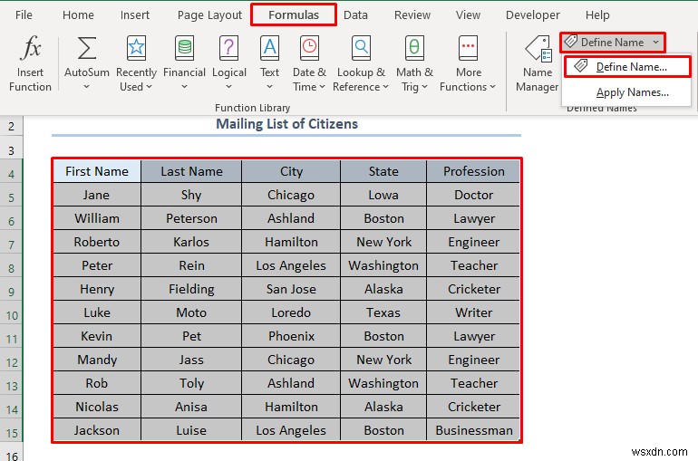698x461 pixels.
Task: Select the Teacher cell in Rob's row
Action: 473,383
